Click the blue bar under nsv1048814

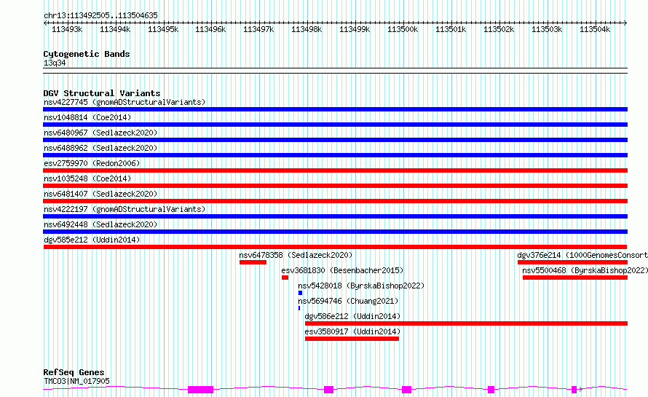pos(335,125)
